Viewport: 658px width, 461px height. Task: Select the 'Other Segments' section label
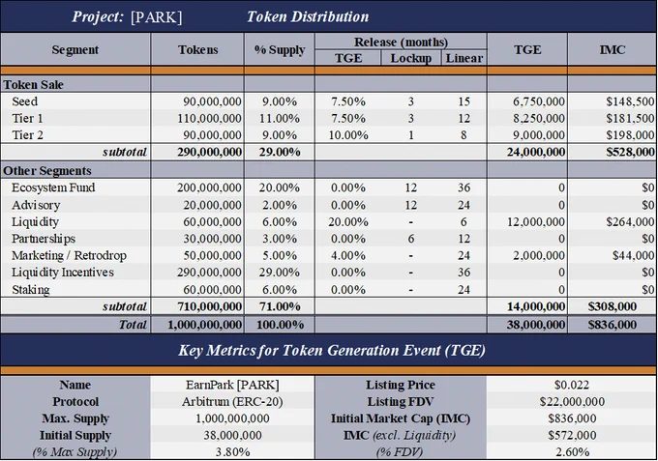(x=47, y=171)
